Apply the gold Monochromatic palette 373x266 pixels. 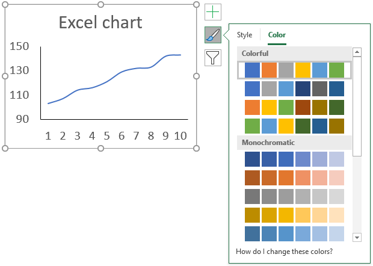click(x=294, y=215)
